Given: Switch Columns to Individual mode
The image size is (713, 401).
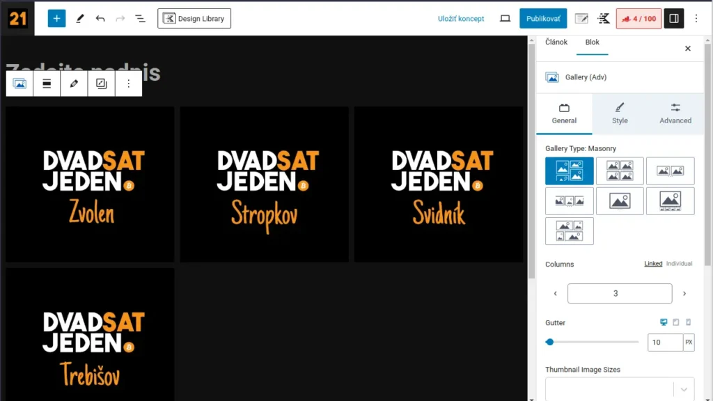Looking at the screenshot, I should [x=679, y=264].
